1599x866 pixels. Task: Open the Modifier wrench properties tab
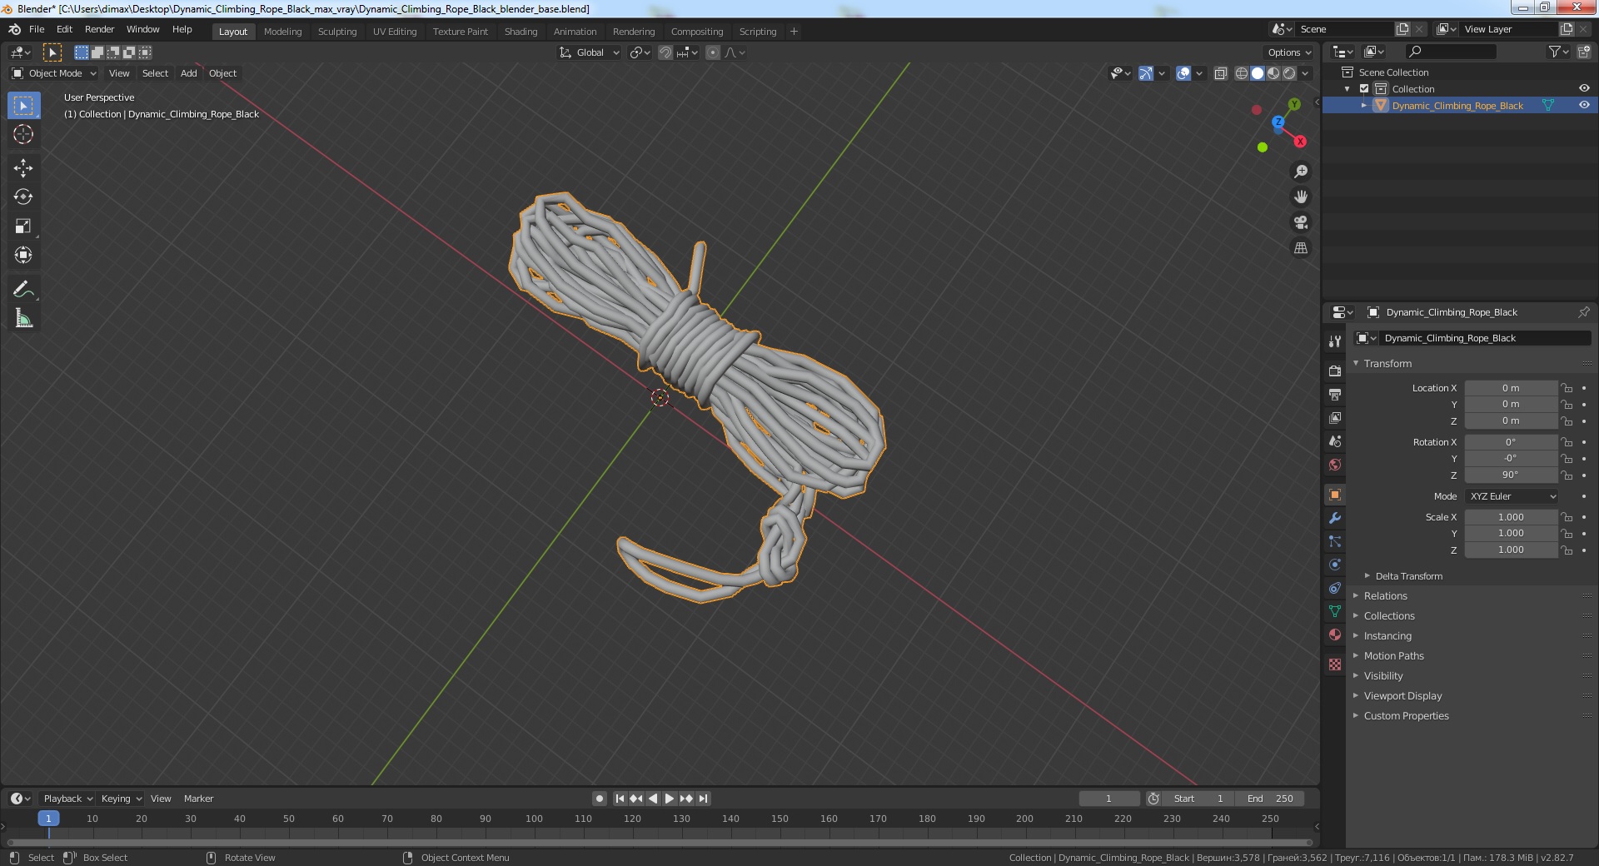pos(1335,518)
